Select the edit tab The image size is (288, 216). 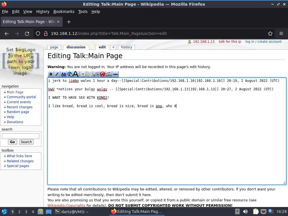tap(102, 47)
